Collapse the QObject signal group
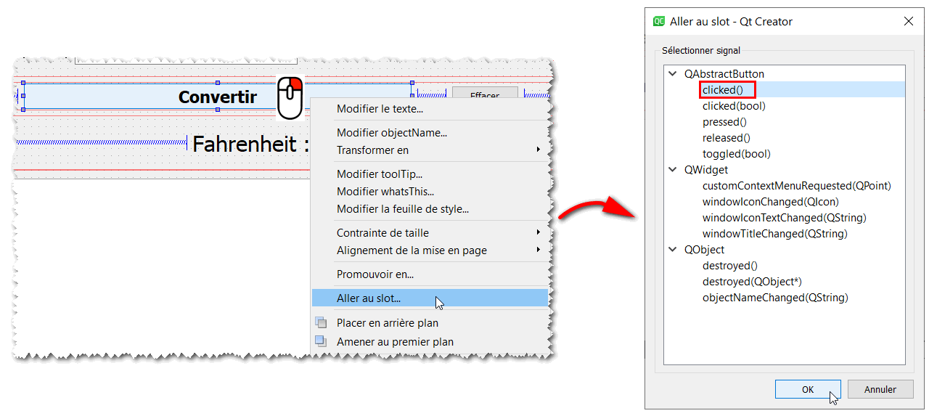 click(x=673, y=250)
